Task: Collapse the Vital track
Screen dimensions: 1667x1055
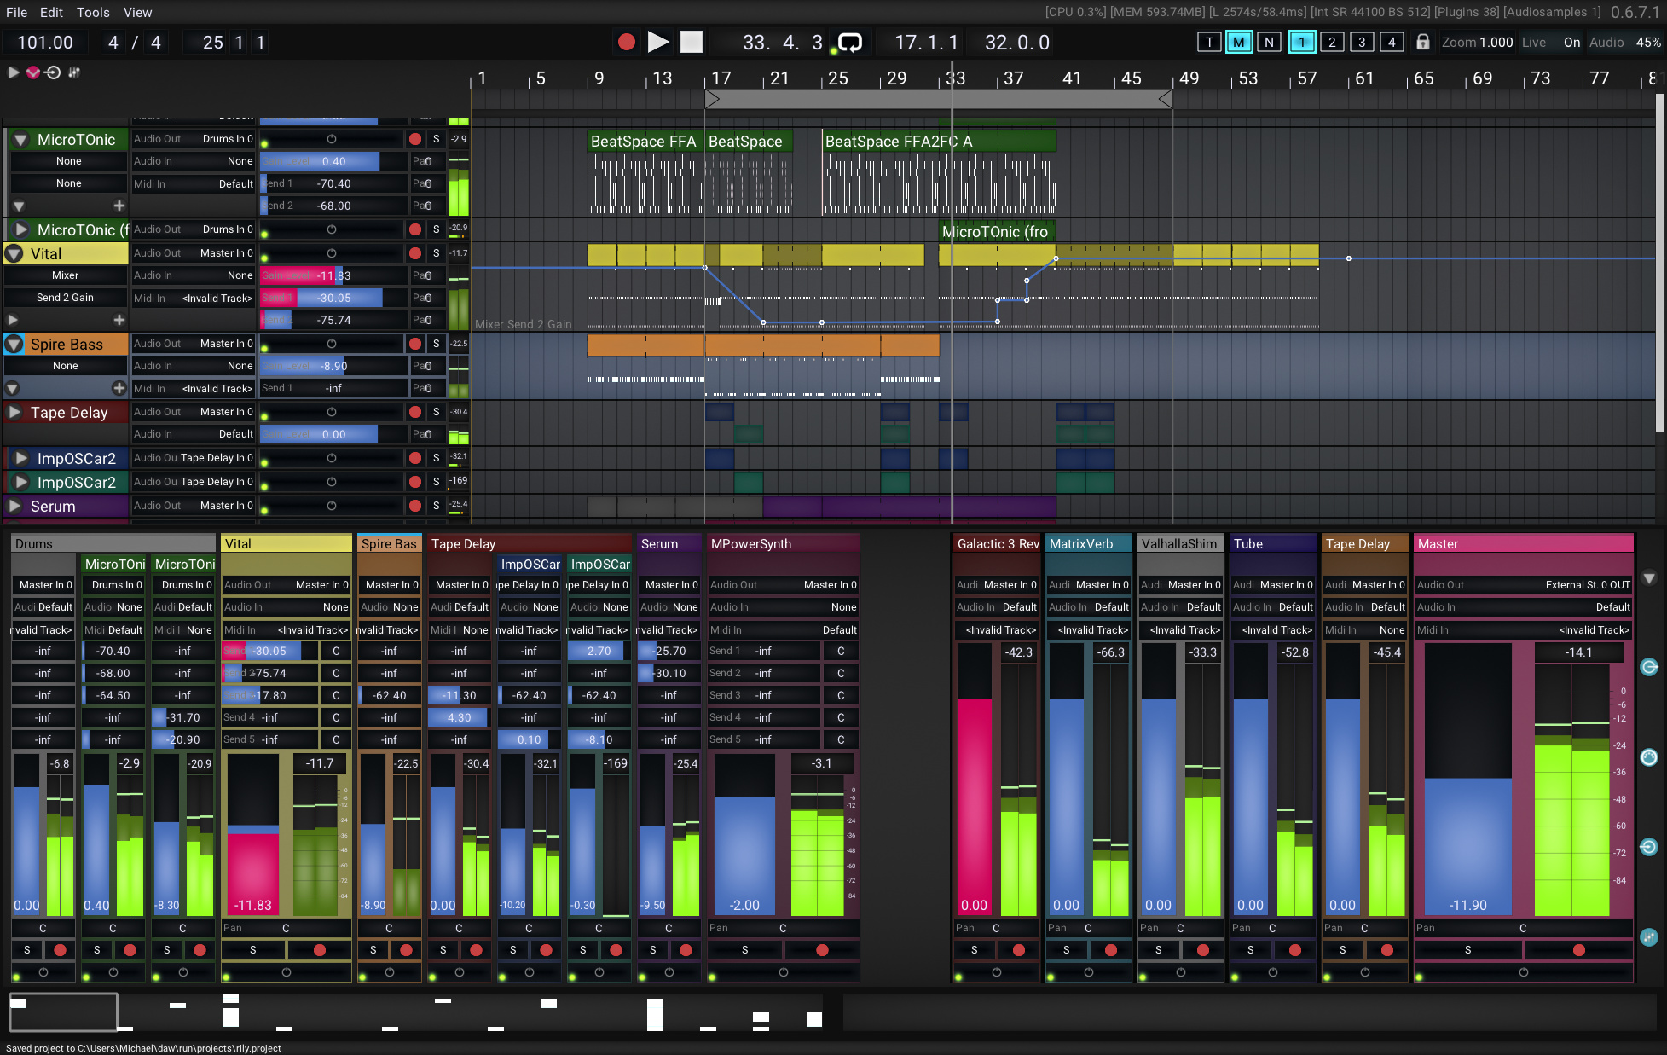Action: 14,254
